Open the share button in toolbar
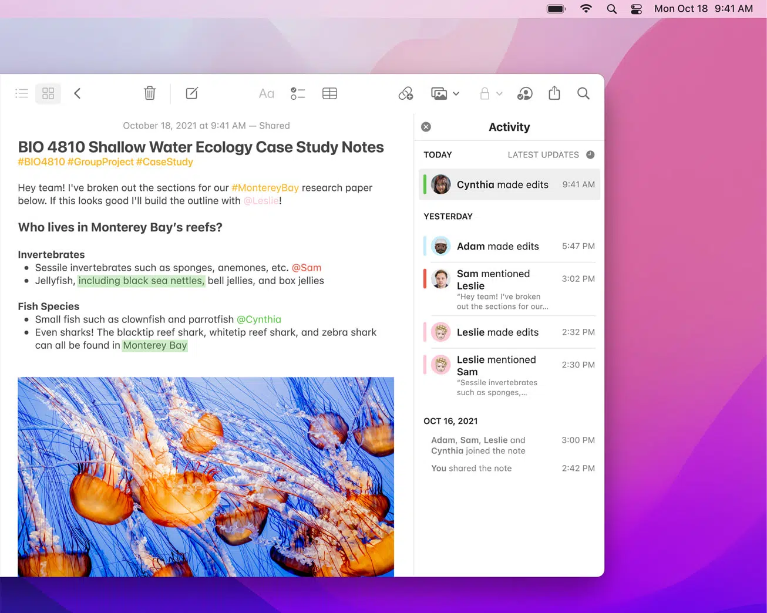 pyautogui.click(x=554, y=93)
